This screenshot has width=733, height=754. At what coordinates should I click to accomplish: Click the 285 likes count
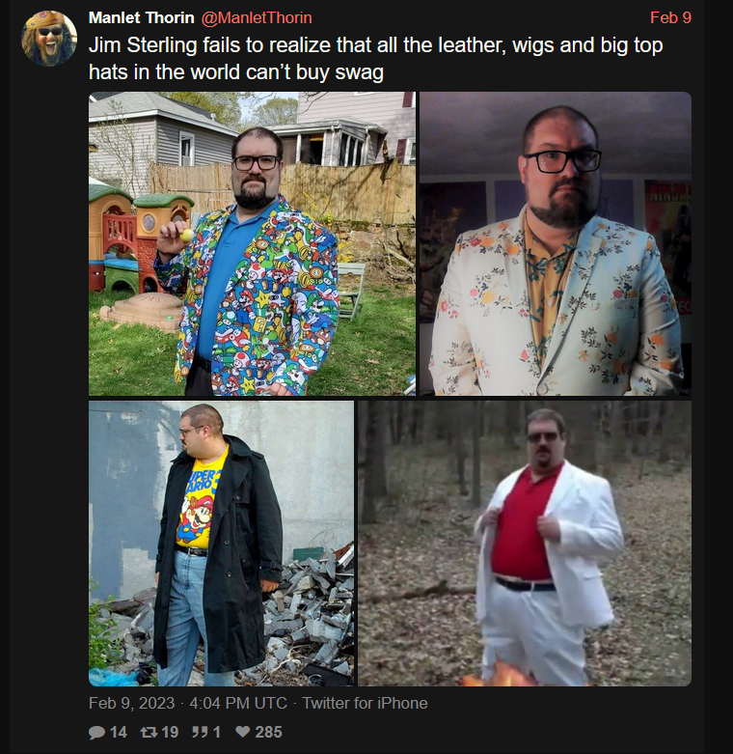point(268,732)
